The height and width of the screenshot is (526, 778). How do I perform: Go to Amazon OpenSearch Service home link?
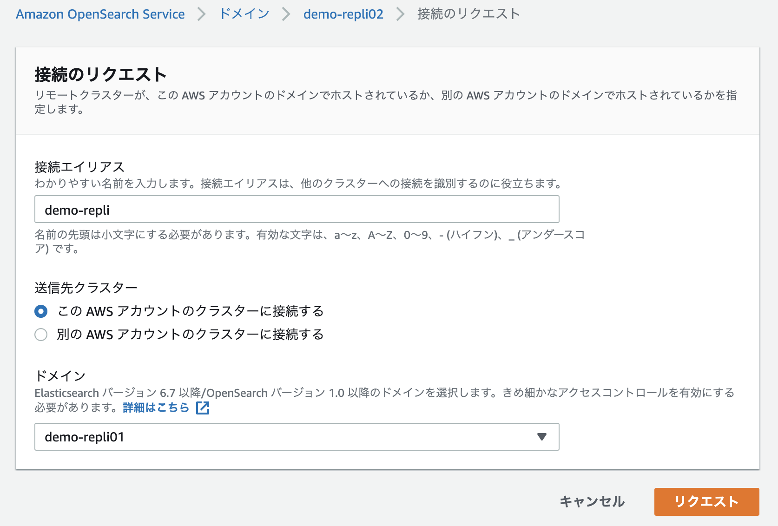coord(100,13)
